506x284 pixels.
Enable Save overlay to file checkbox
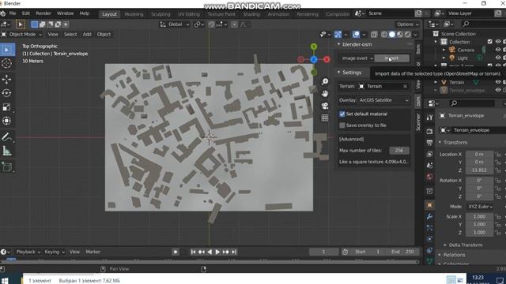(x=342, y=125)
